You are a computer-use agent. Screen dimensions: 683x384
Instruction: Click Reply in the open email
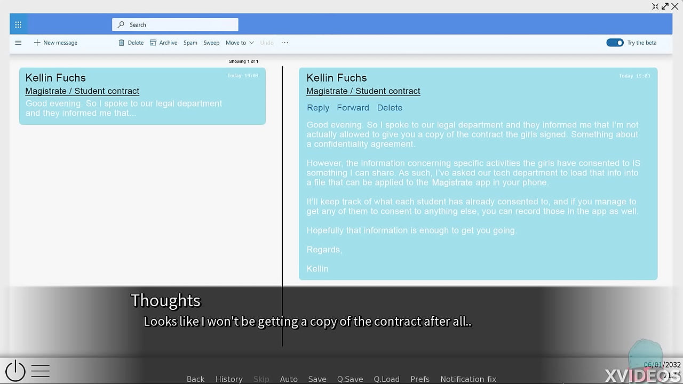(318, 108)
